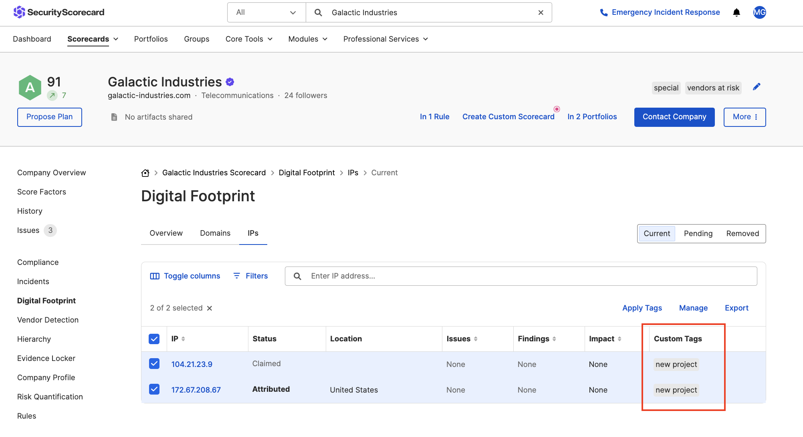Click the vendors at risk tag
Viewport: 803px width, 437px height.
713,88
